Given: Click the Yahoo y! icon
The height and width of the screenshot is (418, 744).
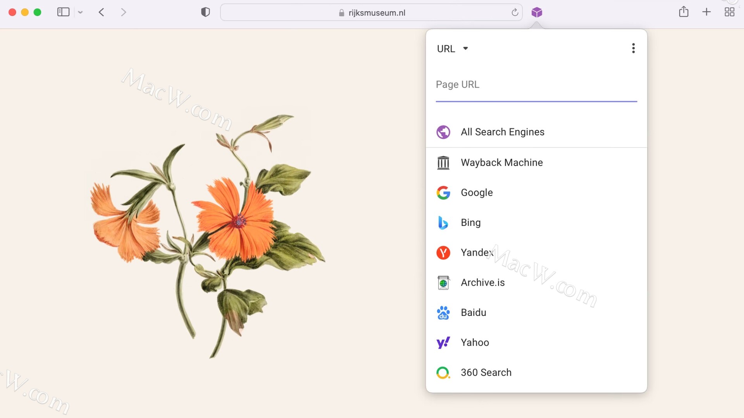Looking at the screenshot, I should [443, 343].
